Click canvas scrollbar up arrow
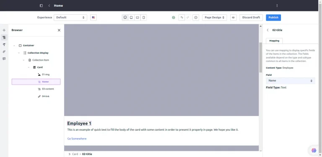Screen dimensions: 322x157 pyautogui.click(x=261, y=26)
